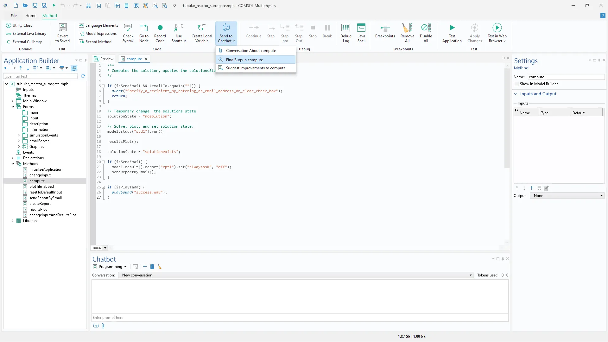Click the Test Application play icon

[x=452, y=28]
